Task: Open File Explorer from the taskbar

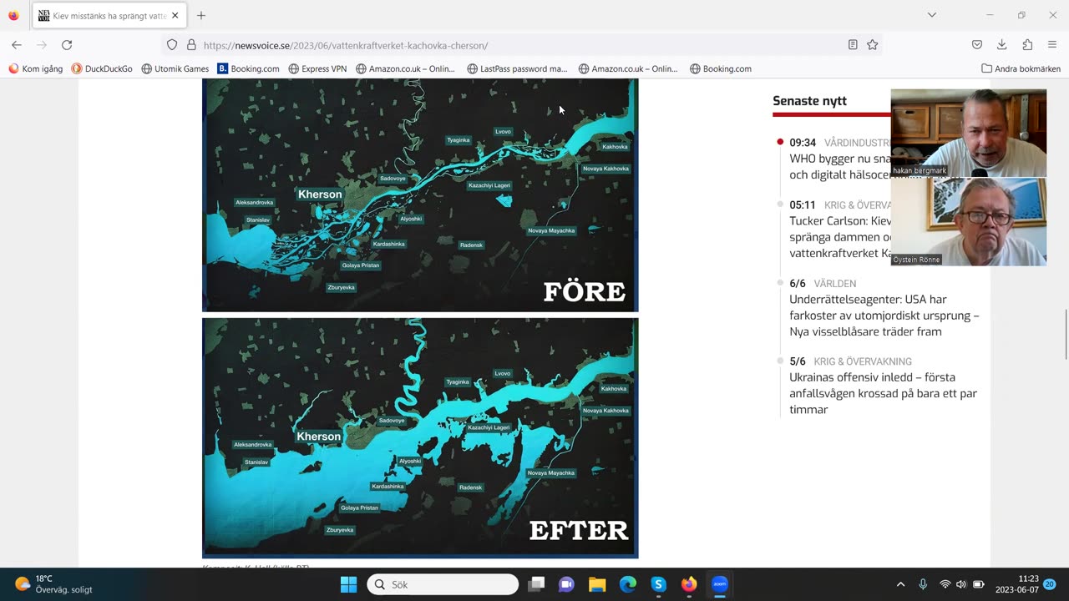Action: coord(597,584)
